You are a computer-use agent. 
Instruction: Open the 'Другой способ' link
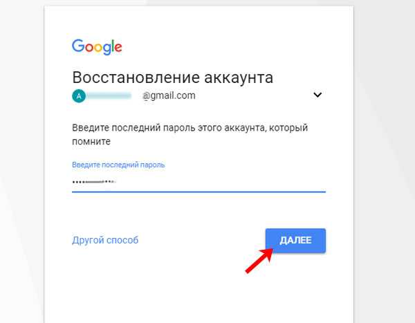click(x=105, y=240)
